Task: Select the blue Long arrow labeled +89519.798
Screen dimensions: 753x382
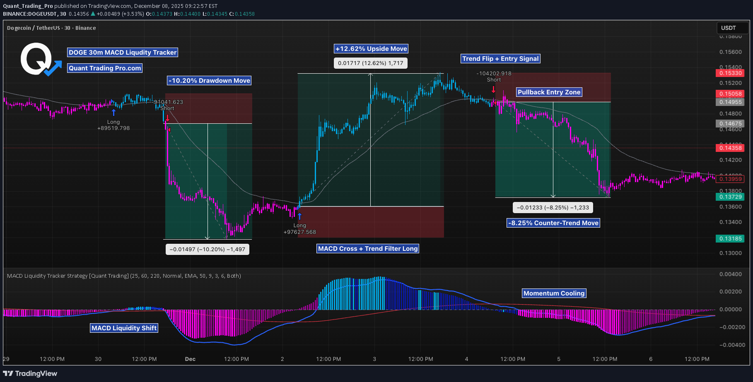Action: click(x=113, y=112)
